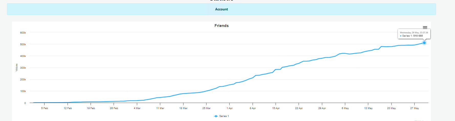Click the 600k y-axis label
Image resolution: width=455 pixels, height=121 pixels.
(x=23, y=33)
